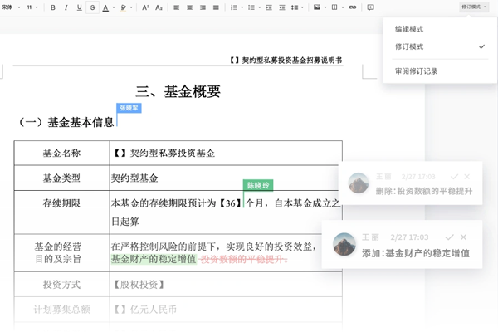498x332 pixels.
Task: Add a comment using toolbar icon
Action: click(370, 7)
